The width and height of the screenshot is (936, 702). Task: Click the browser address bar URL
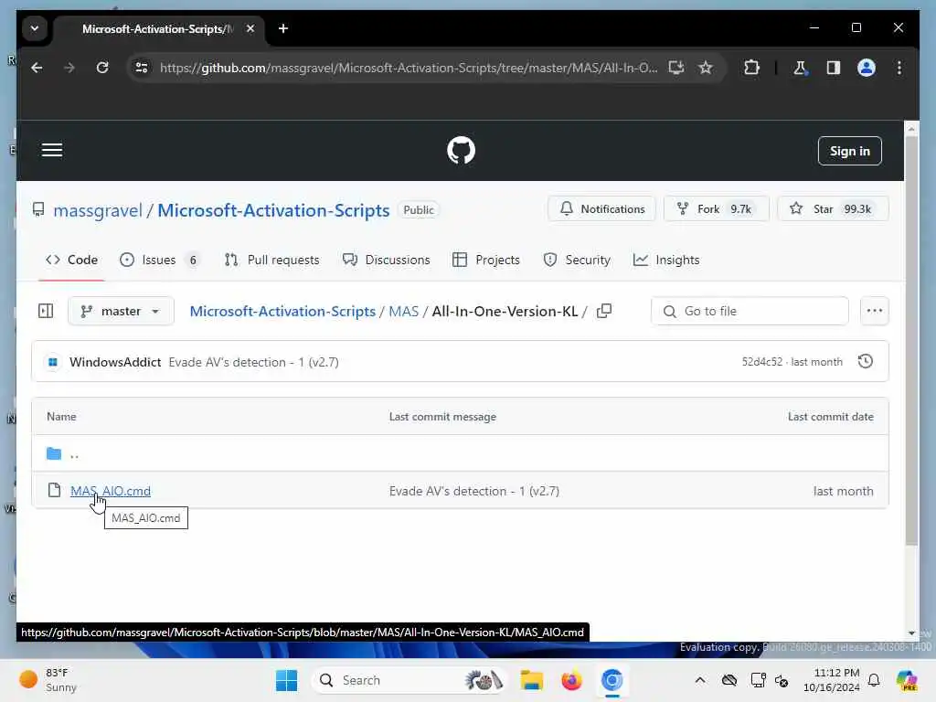pos(409,68)
